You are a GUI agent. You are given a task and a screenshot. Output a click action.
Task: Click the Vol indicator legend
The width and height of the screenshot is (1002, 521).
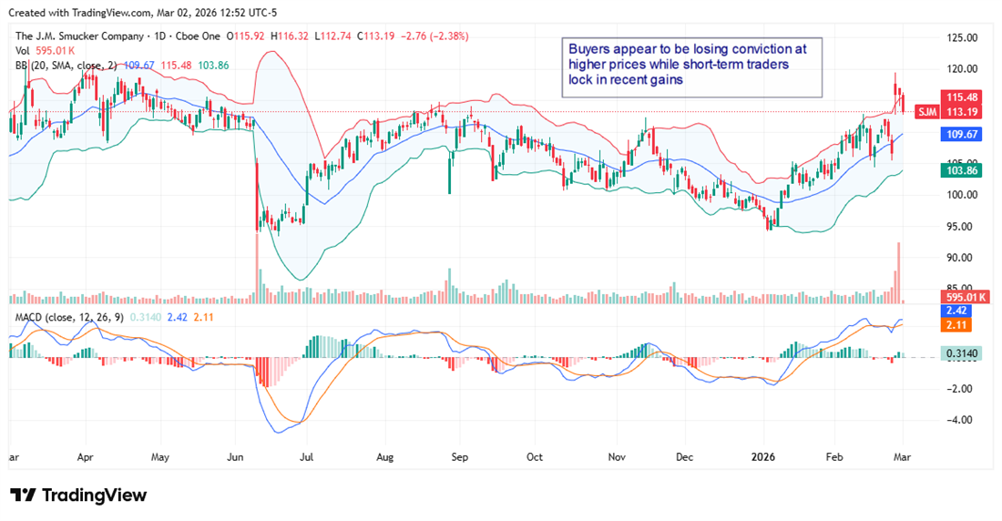click(x=24, y=51)
